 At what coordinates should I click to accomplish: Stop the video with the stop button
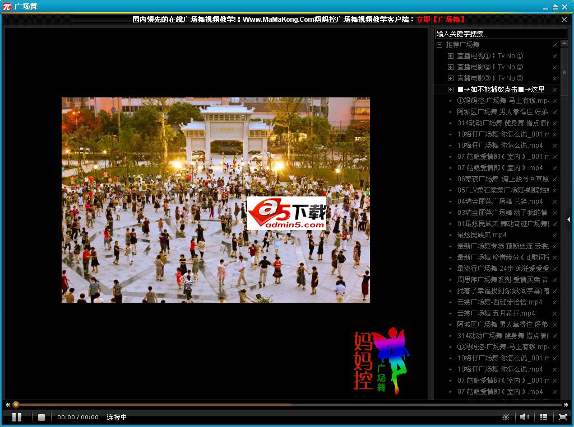(x=41, y=417)
